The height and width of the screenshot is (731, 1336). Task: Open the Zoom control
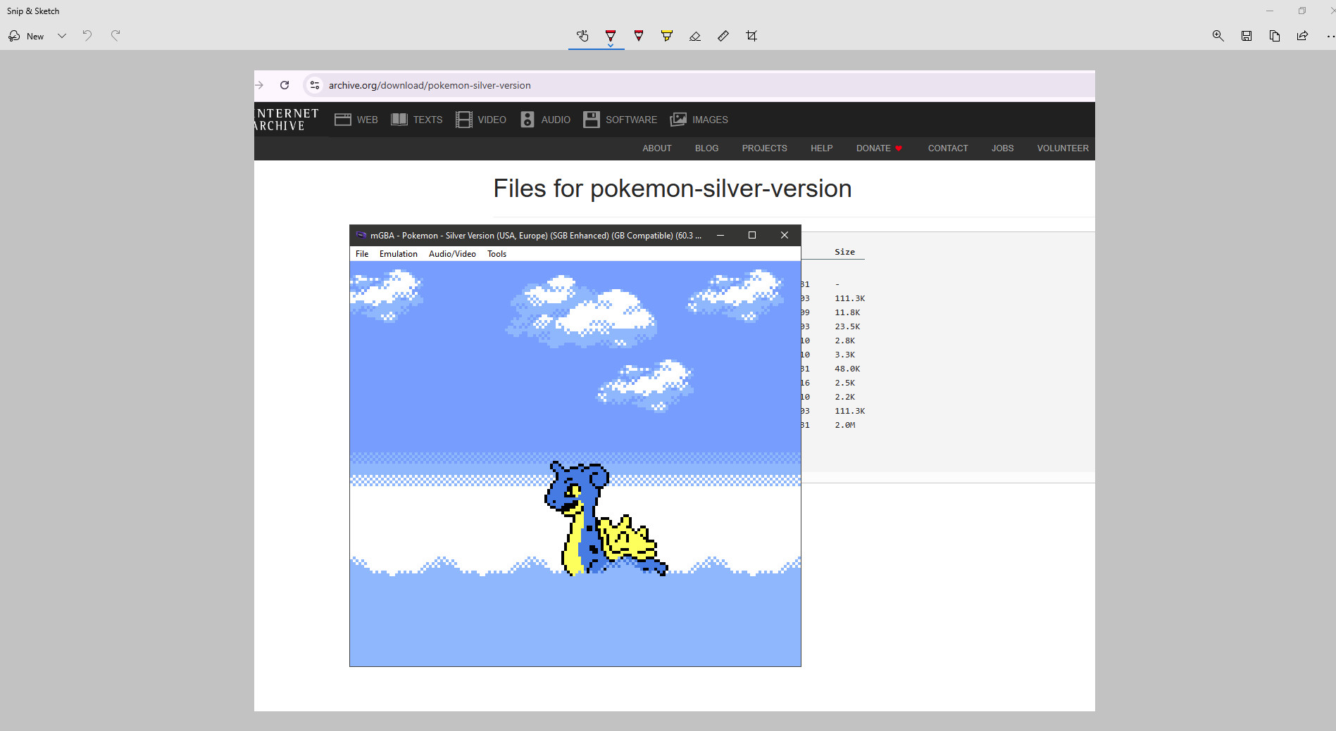1218,36
